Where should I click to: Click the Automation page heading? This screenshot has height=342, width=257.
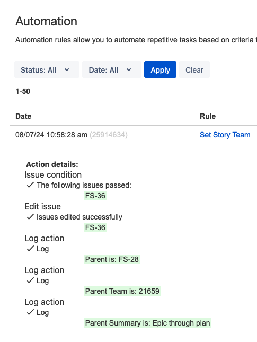46,21
